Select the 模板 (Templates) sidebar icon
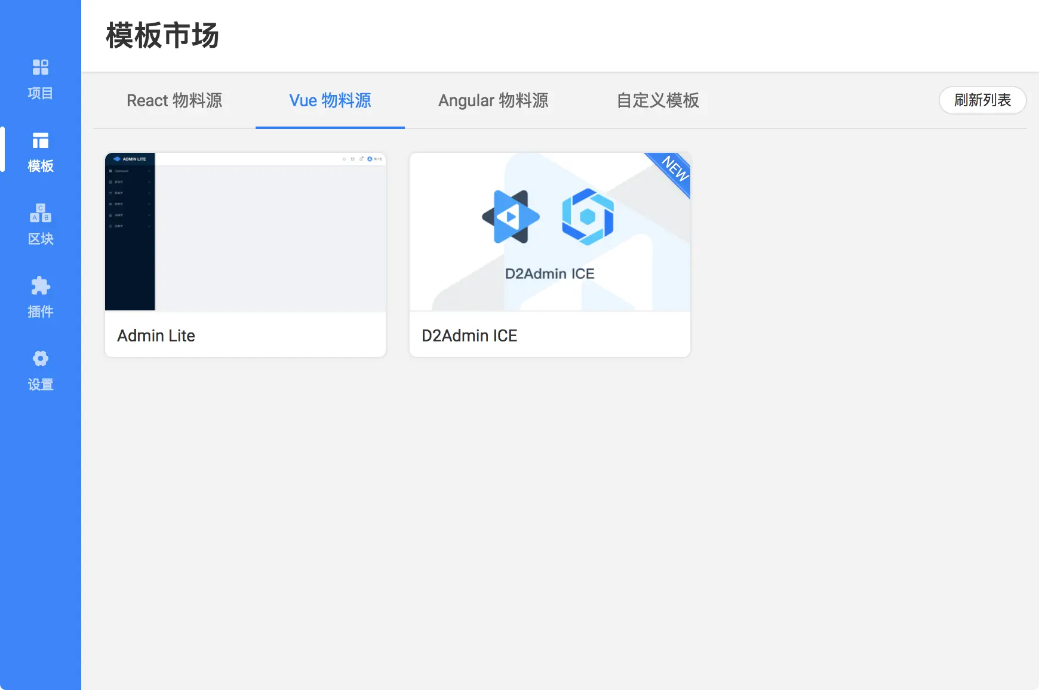The image size is (1039, 690). 41,140
